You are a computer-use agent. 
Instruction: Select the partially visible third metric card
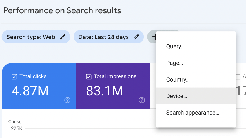point(241,86)
